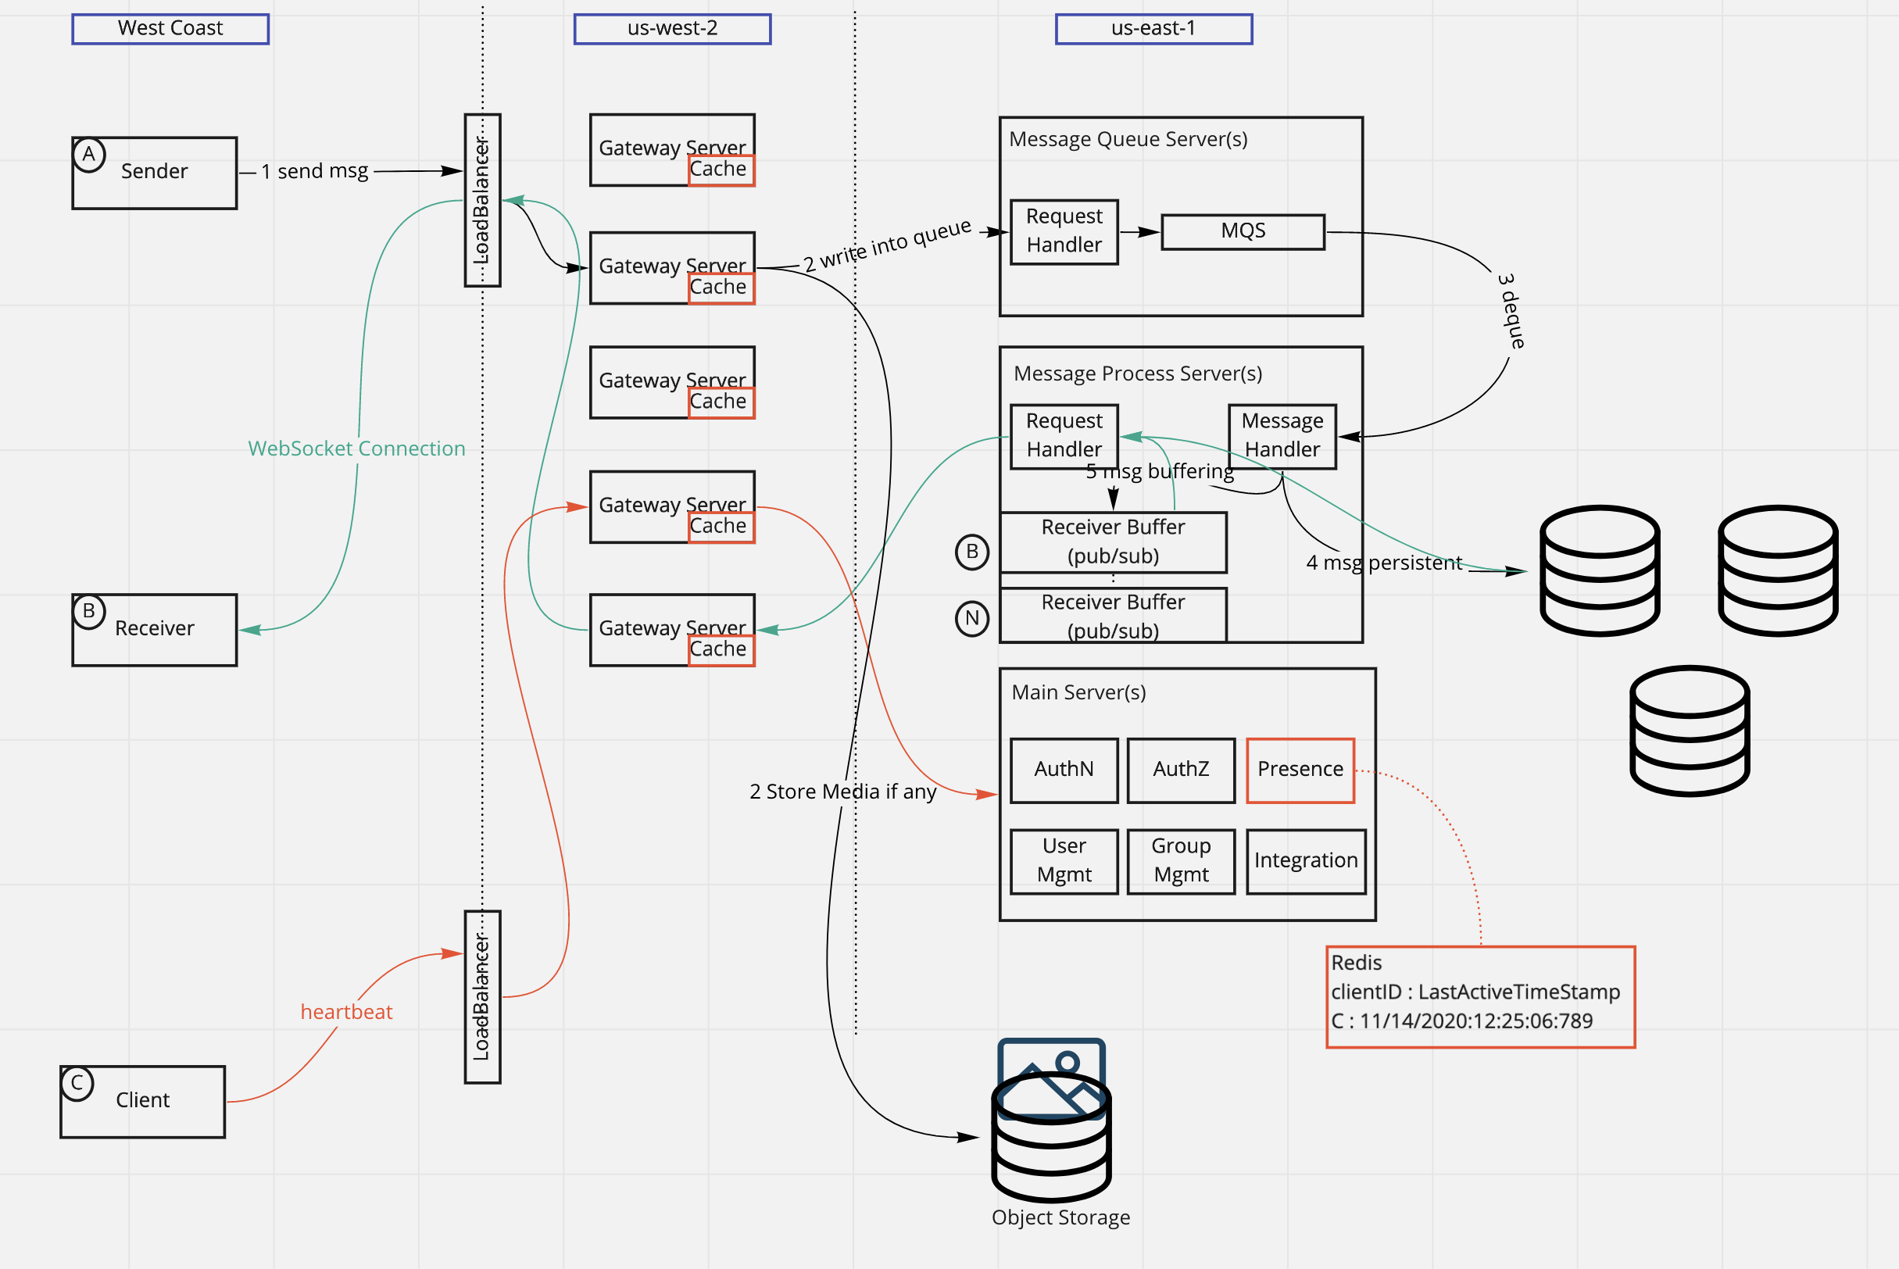
Task: Click the Group Mgmt box
Action: pyautogui.click(x=1181, y=861)
